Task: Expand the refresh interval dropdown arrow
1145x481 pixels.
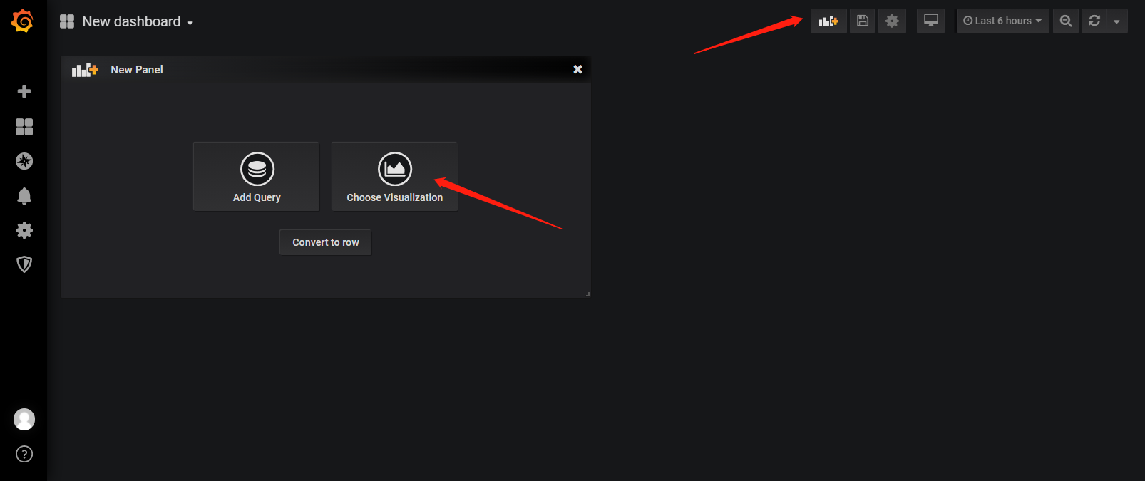Action: (1116, 21)
